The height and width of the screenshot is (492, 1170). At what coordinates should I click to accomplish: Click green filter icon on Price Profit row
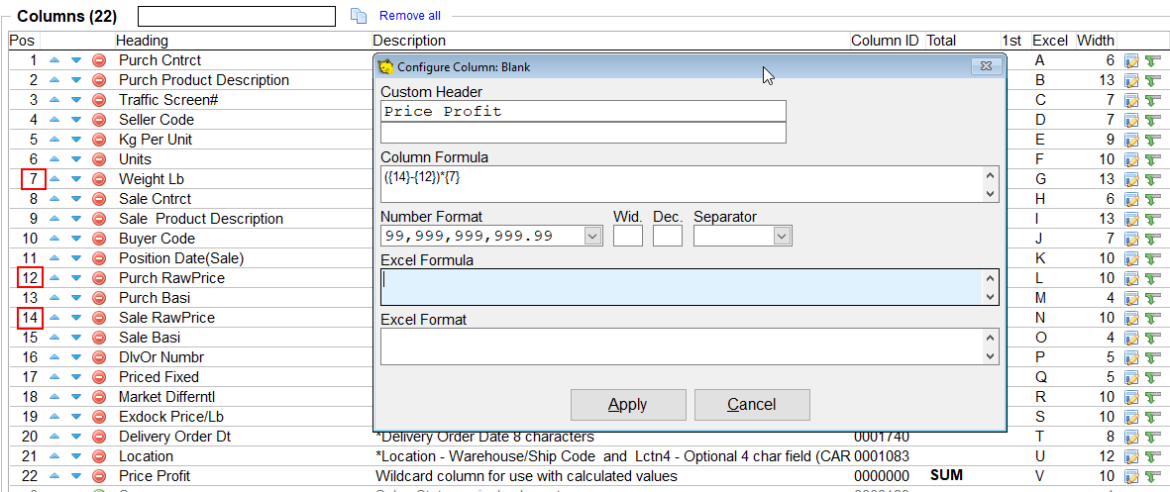click(1153, 475)
